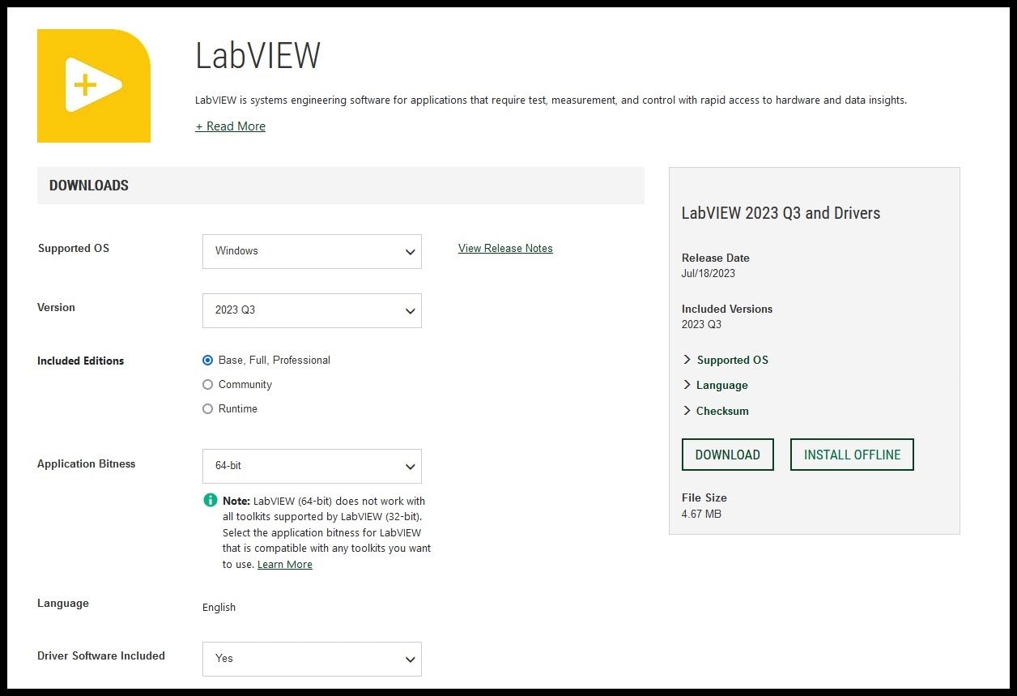
Task: Open the Version dropdown showing 2023 Q3
Action: point(312,310)
